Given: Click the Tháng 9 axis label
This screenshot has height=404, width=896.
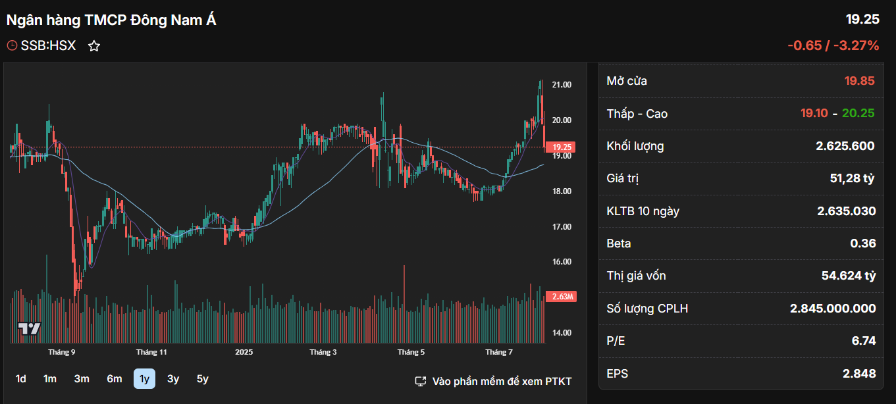Looking at the screenshot, I should (62, 352).
